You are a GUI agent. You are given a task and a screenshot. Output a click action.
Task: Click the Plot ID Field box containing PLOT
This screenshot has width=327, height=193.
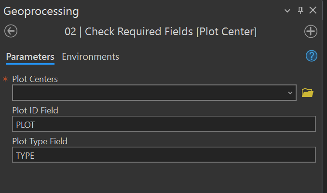[163, 124]
